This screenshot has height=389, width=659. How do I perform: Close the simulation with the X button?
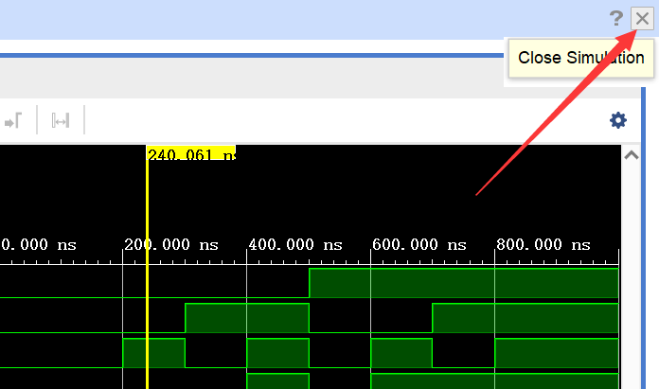642,19
